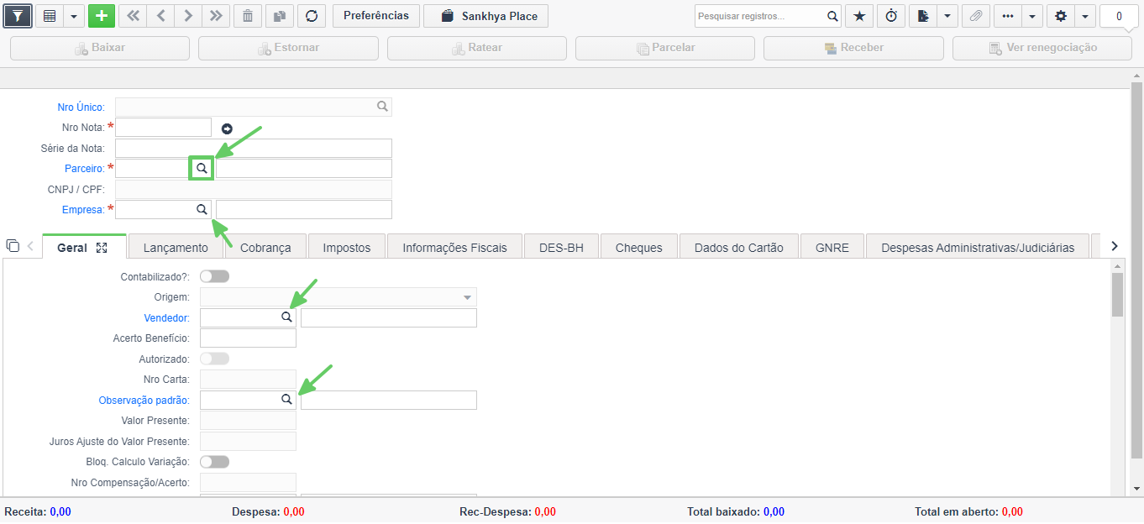Expand the export options dropdown arrow

click(x=947, y=16)
